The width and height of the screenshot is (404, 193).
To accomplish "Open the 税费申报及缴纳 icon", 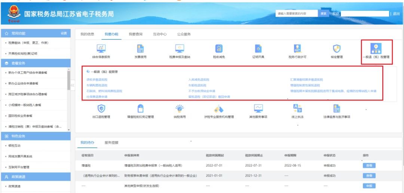I will (180, 49).
